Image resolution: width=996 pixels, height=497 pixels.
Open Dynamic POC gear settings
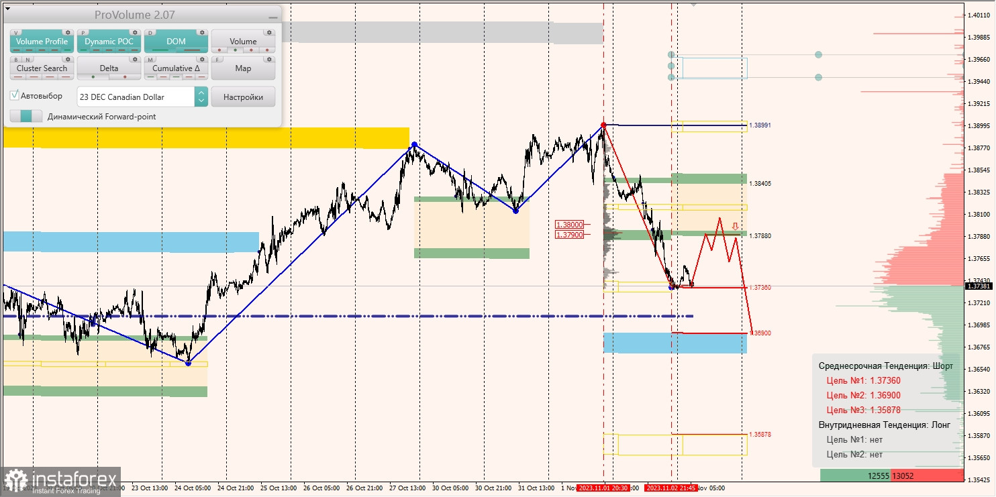tap(134, 32)
